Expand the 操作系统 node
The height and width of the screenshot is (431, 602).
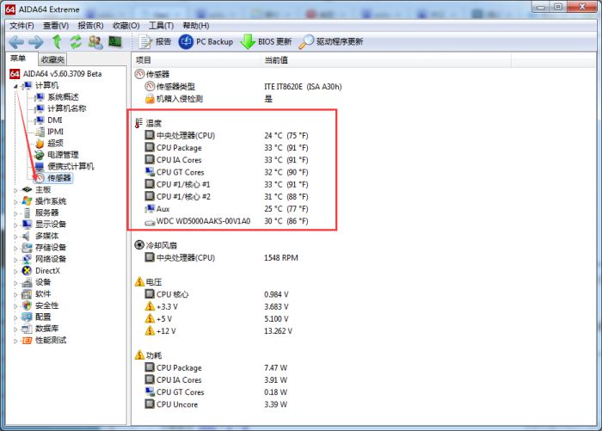15,201
